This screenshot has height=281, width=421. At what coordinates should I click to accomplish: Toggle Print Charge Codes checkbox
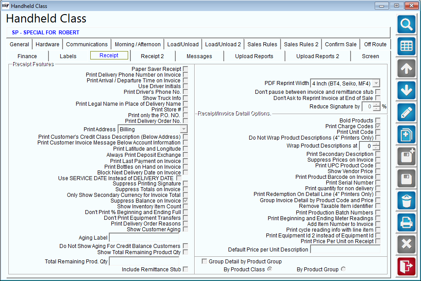pos(378,126)
